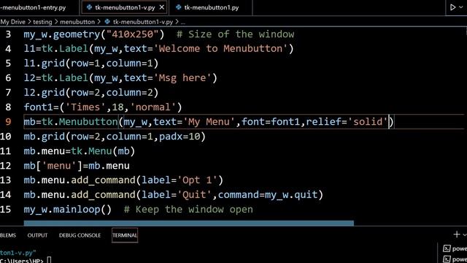Open the new terminal launch profile dropdown
Image resolution: width=467 pixels, height=263 pixels.
point(464,235)
